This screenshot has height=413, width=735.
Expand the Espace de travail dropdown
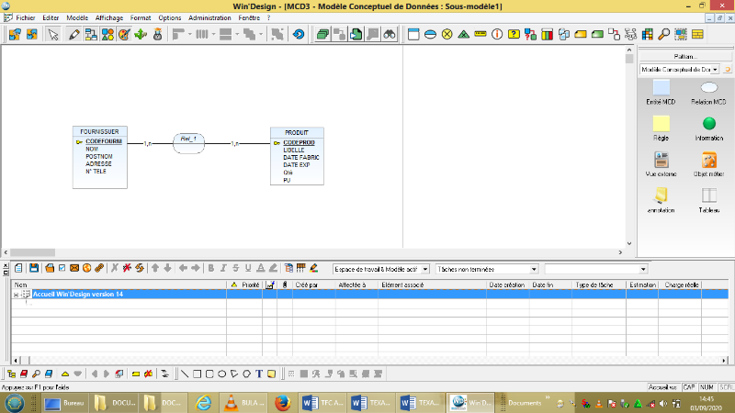(x=424, y=269)
